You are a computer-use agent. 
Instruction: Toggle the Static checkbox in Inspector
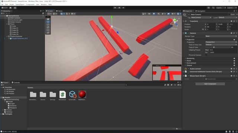pyautogui.click(x=229, y=14)
